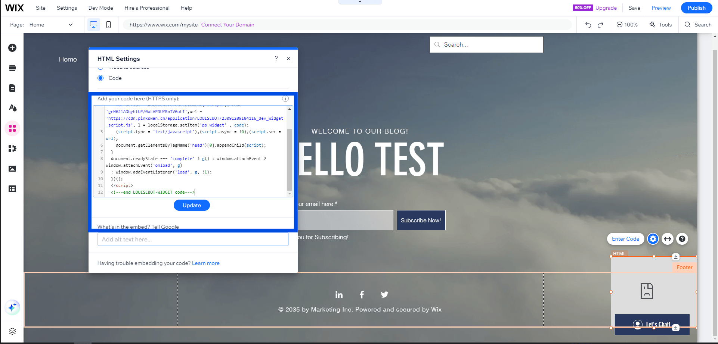Open the Pages & Menu sidebar icon

[x=12, y=88]
